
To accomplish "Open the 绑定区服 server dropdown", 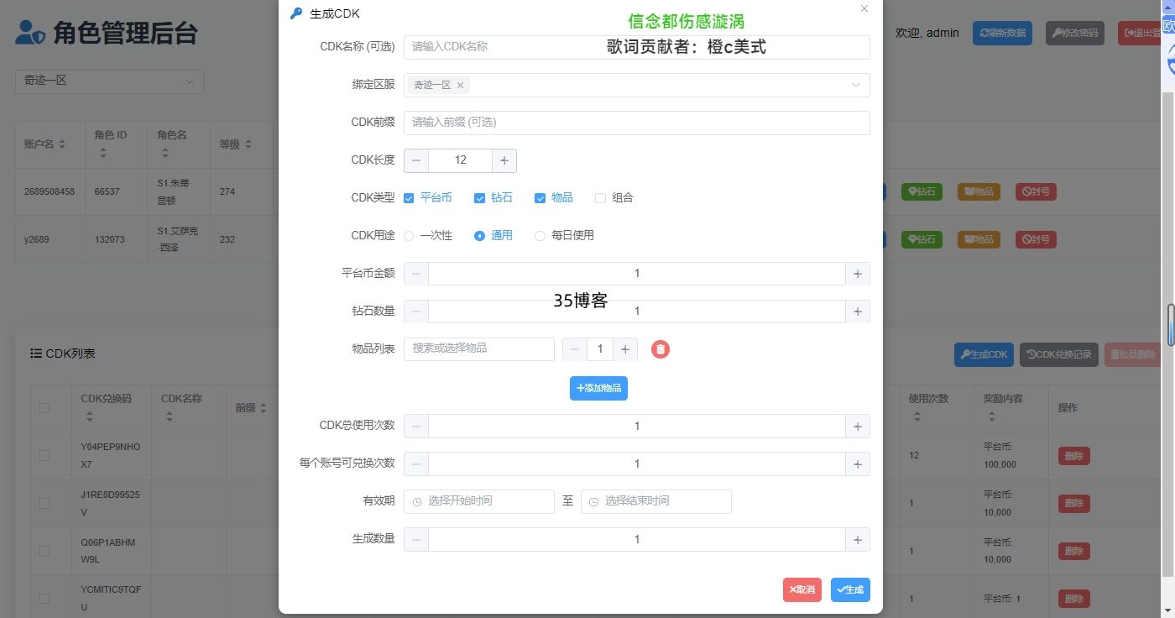I will pos(855,85).
